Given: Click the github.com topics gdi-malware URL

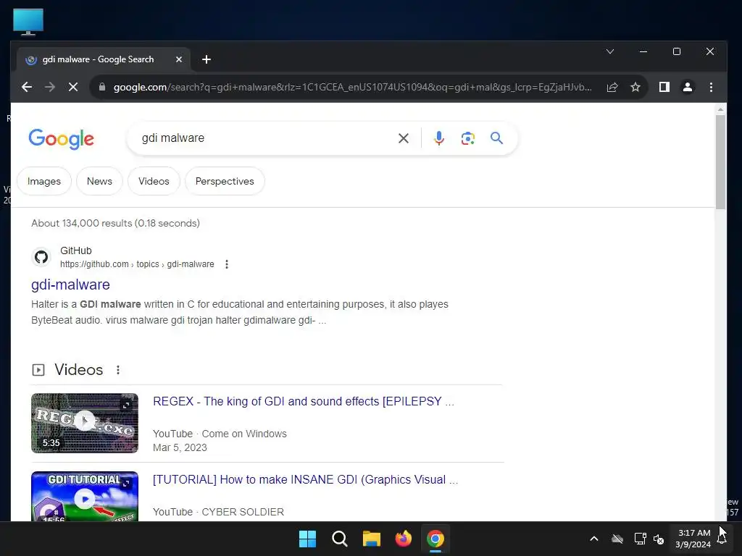Looking at the screenshot, I should tap(137, 264).
